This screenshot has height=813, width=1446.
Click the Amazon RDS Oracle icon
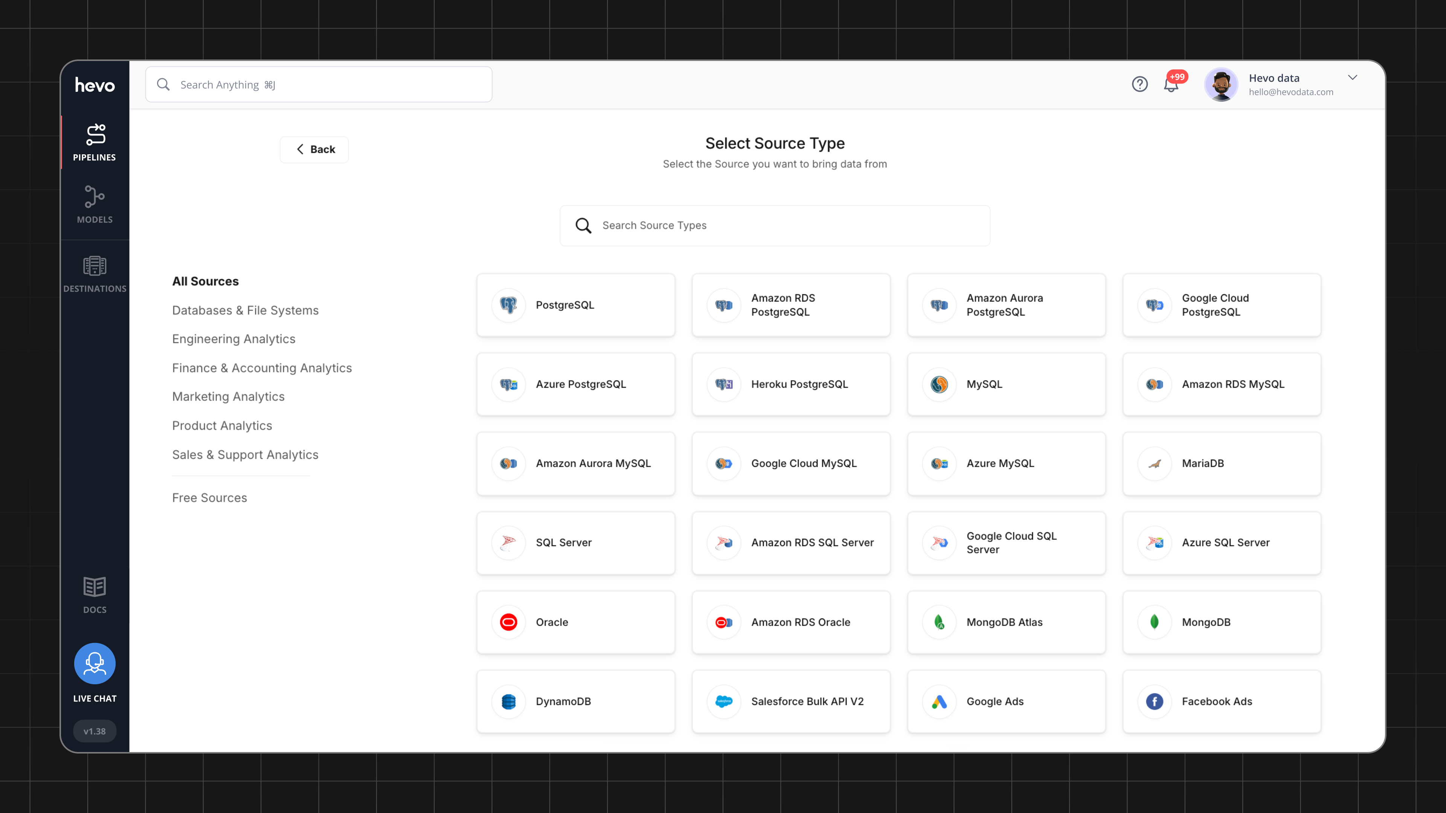pyautogui.click(x=724, y=622)
